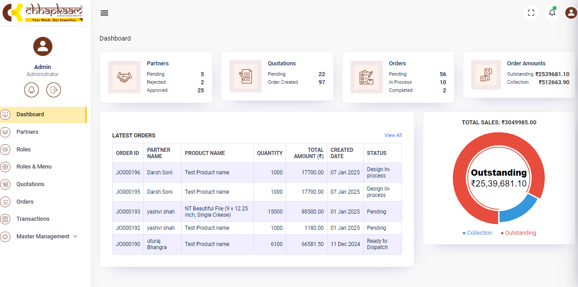578x287 pixels.
Task: Click the bell icon under Admin profile
Action: [x=32, y=90]
